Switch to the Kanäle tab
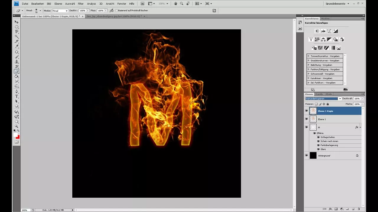This screenshot has height=212, width=378. pos(319,94)
